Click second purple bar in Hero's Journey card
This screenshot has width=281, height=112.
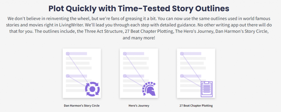134,76
